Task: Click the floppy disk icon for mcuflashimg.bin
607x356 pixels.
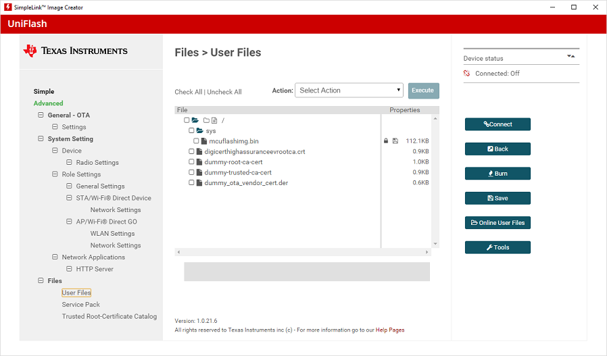Action: 395,141
